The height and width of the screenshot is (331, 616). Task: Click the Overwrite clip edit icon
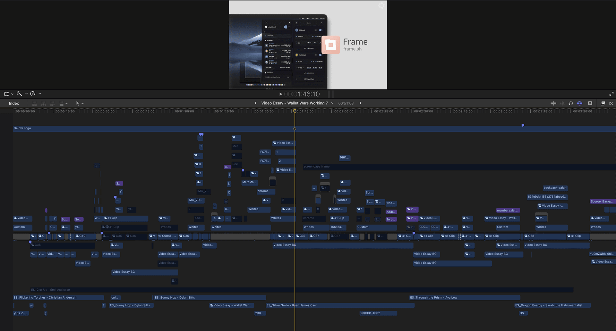pyautogui.click(x=61, y=103)
